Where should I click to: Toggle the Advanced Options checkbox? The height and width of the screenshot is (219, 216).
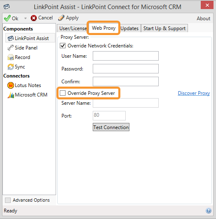click(x=8, y=200)
